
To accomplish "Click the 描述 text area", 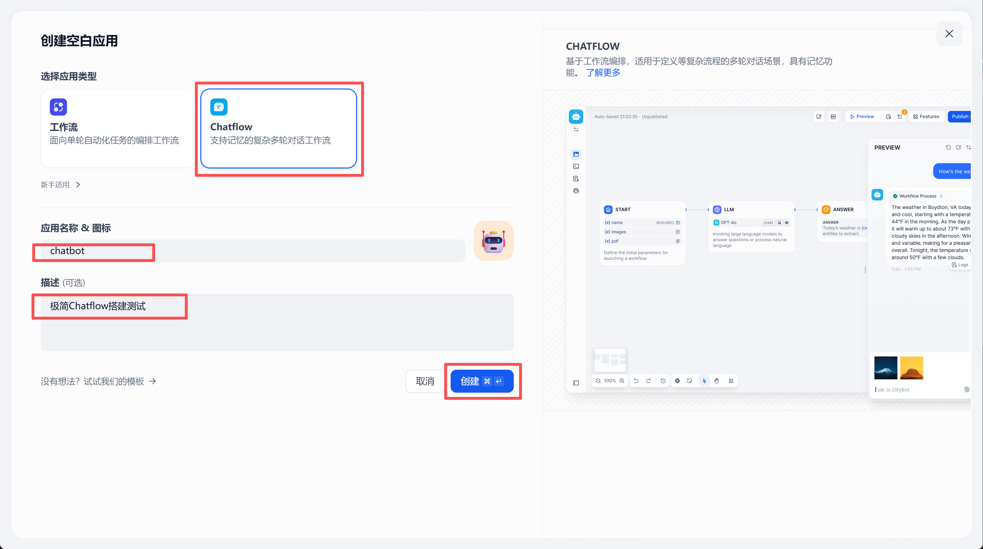I will coord(277,322).
